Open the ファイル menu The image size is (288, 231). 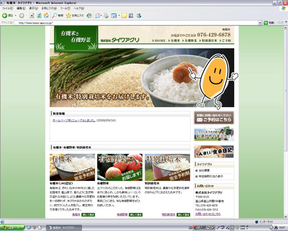[8, 8]
